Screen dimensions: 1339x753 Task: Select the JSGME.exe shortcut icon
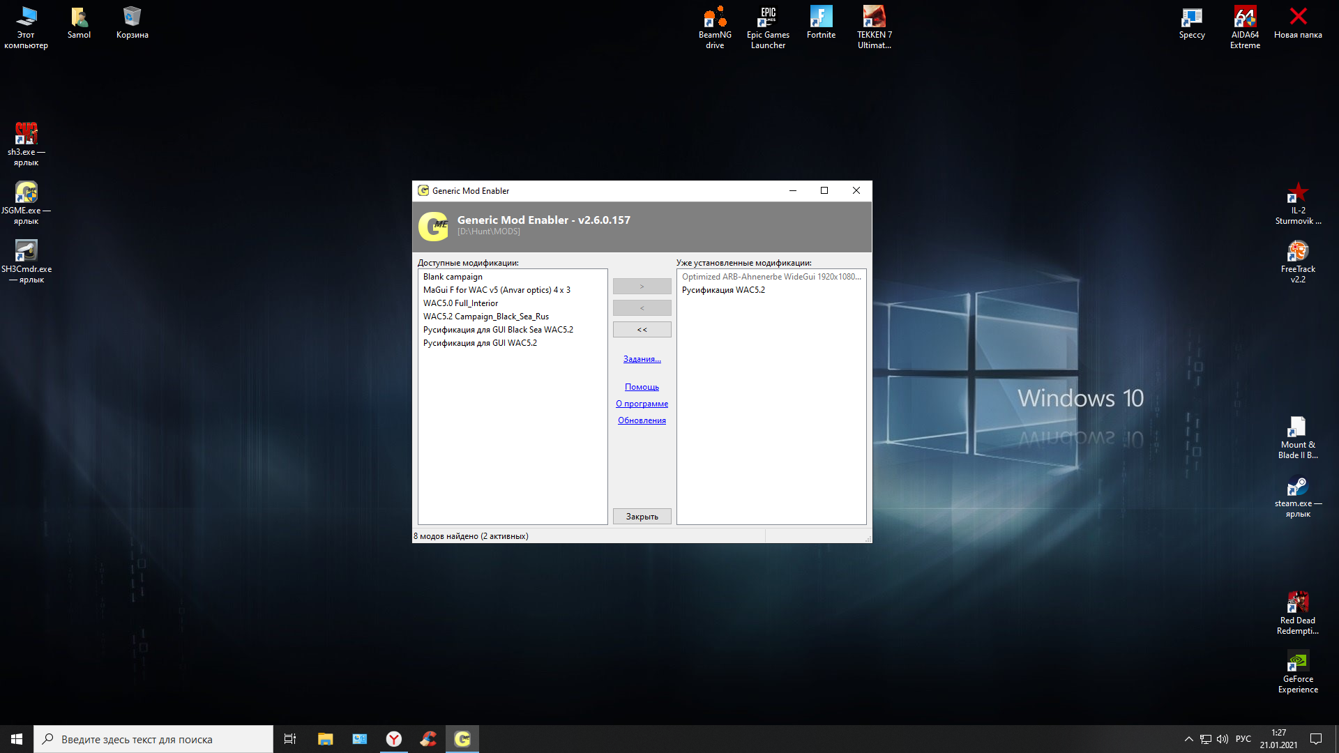point(26,203)
